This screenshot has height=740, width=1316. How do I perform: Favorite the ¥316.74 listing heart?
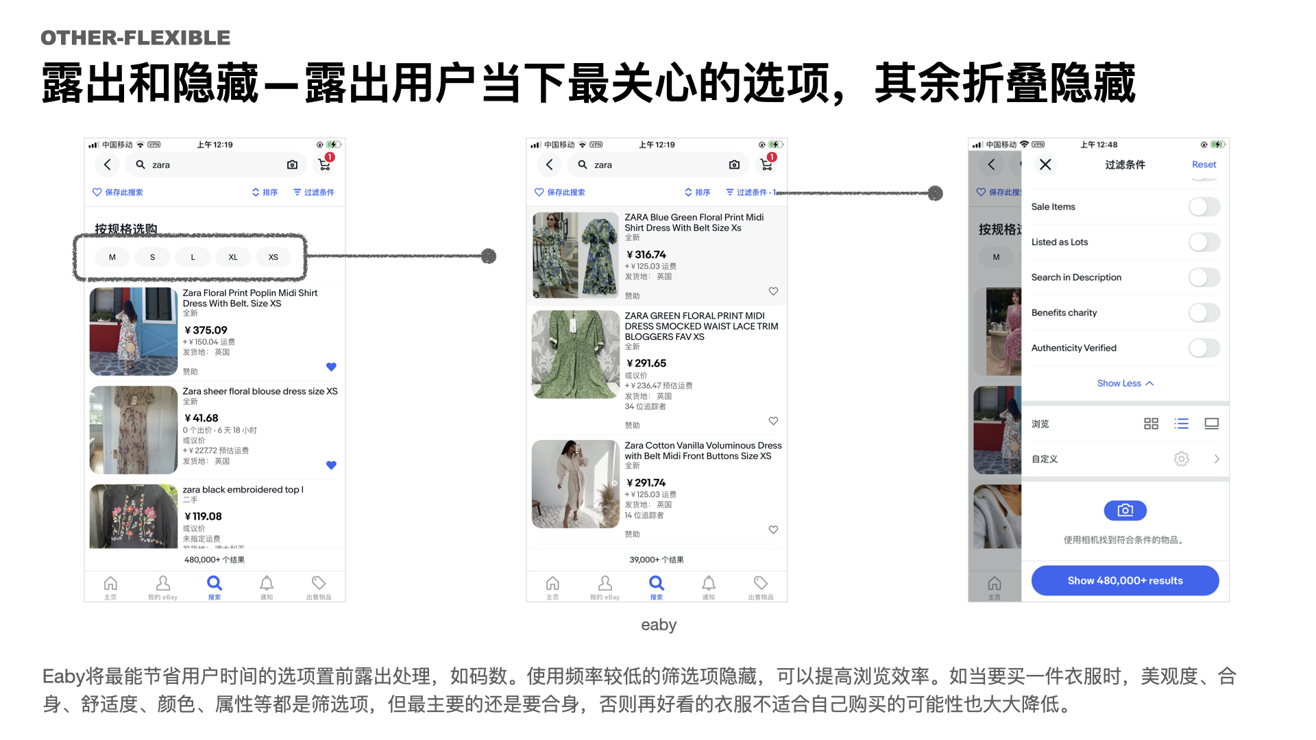click(773, 291)
